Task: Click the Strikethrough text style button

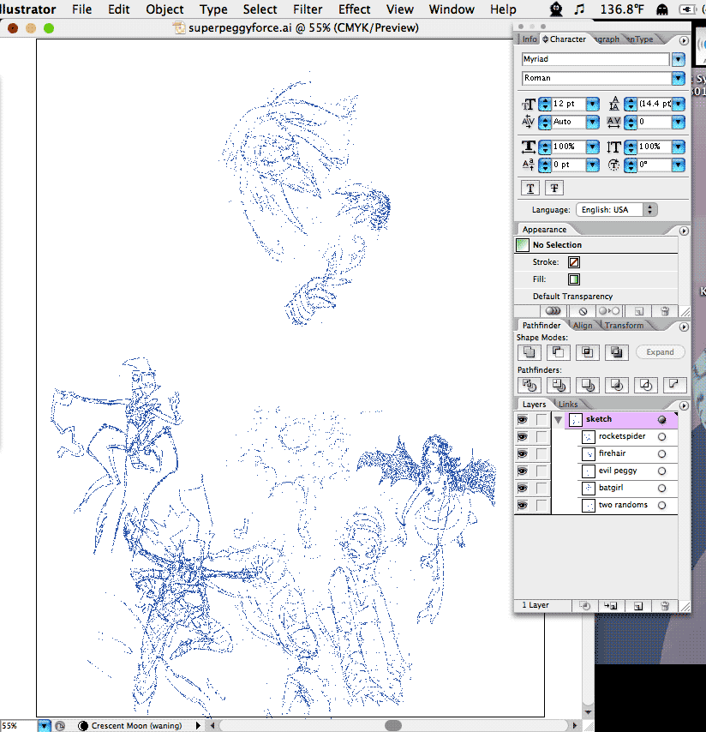Action: 554,189
